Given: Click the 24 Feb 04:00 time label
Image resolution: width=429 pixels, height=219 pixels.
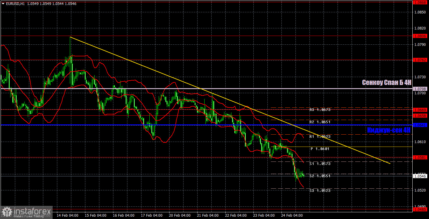Looking at the screenshot, I should point(292,215).
